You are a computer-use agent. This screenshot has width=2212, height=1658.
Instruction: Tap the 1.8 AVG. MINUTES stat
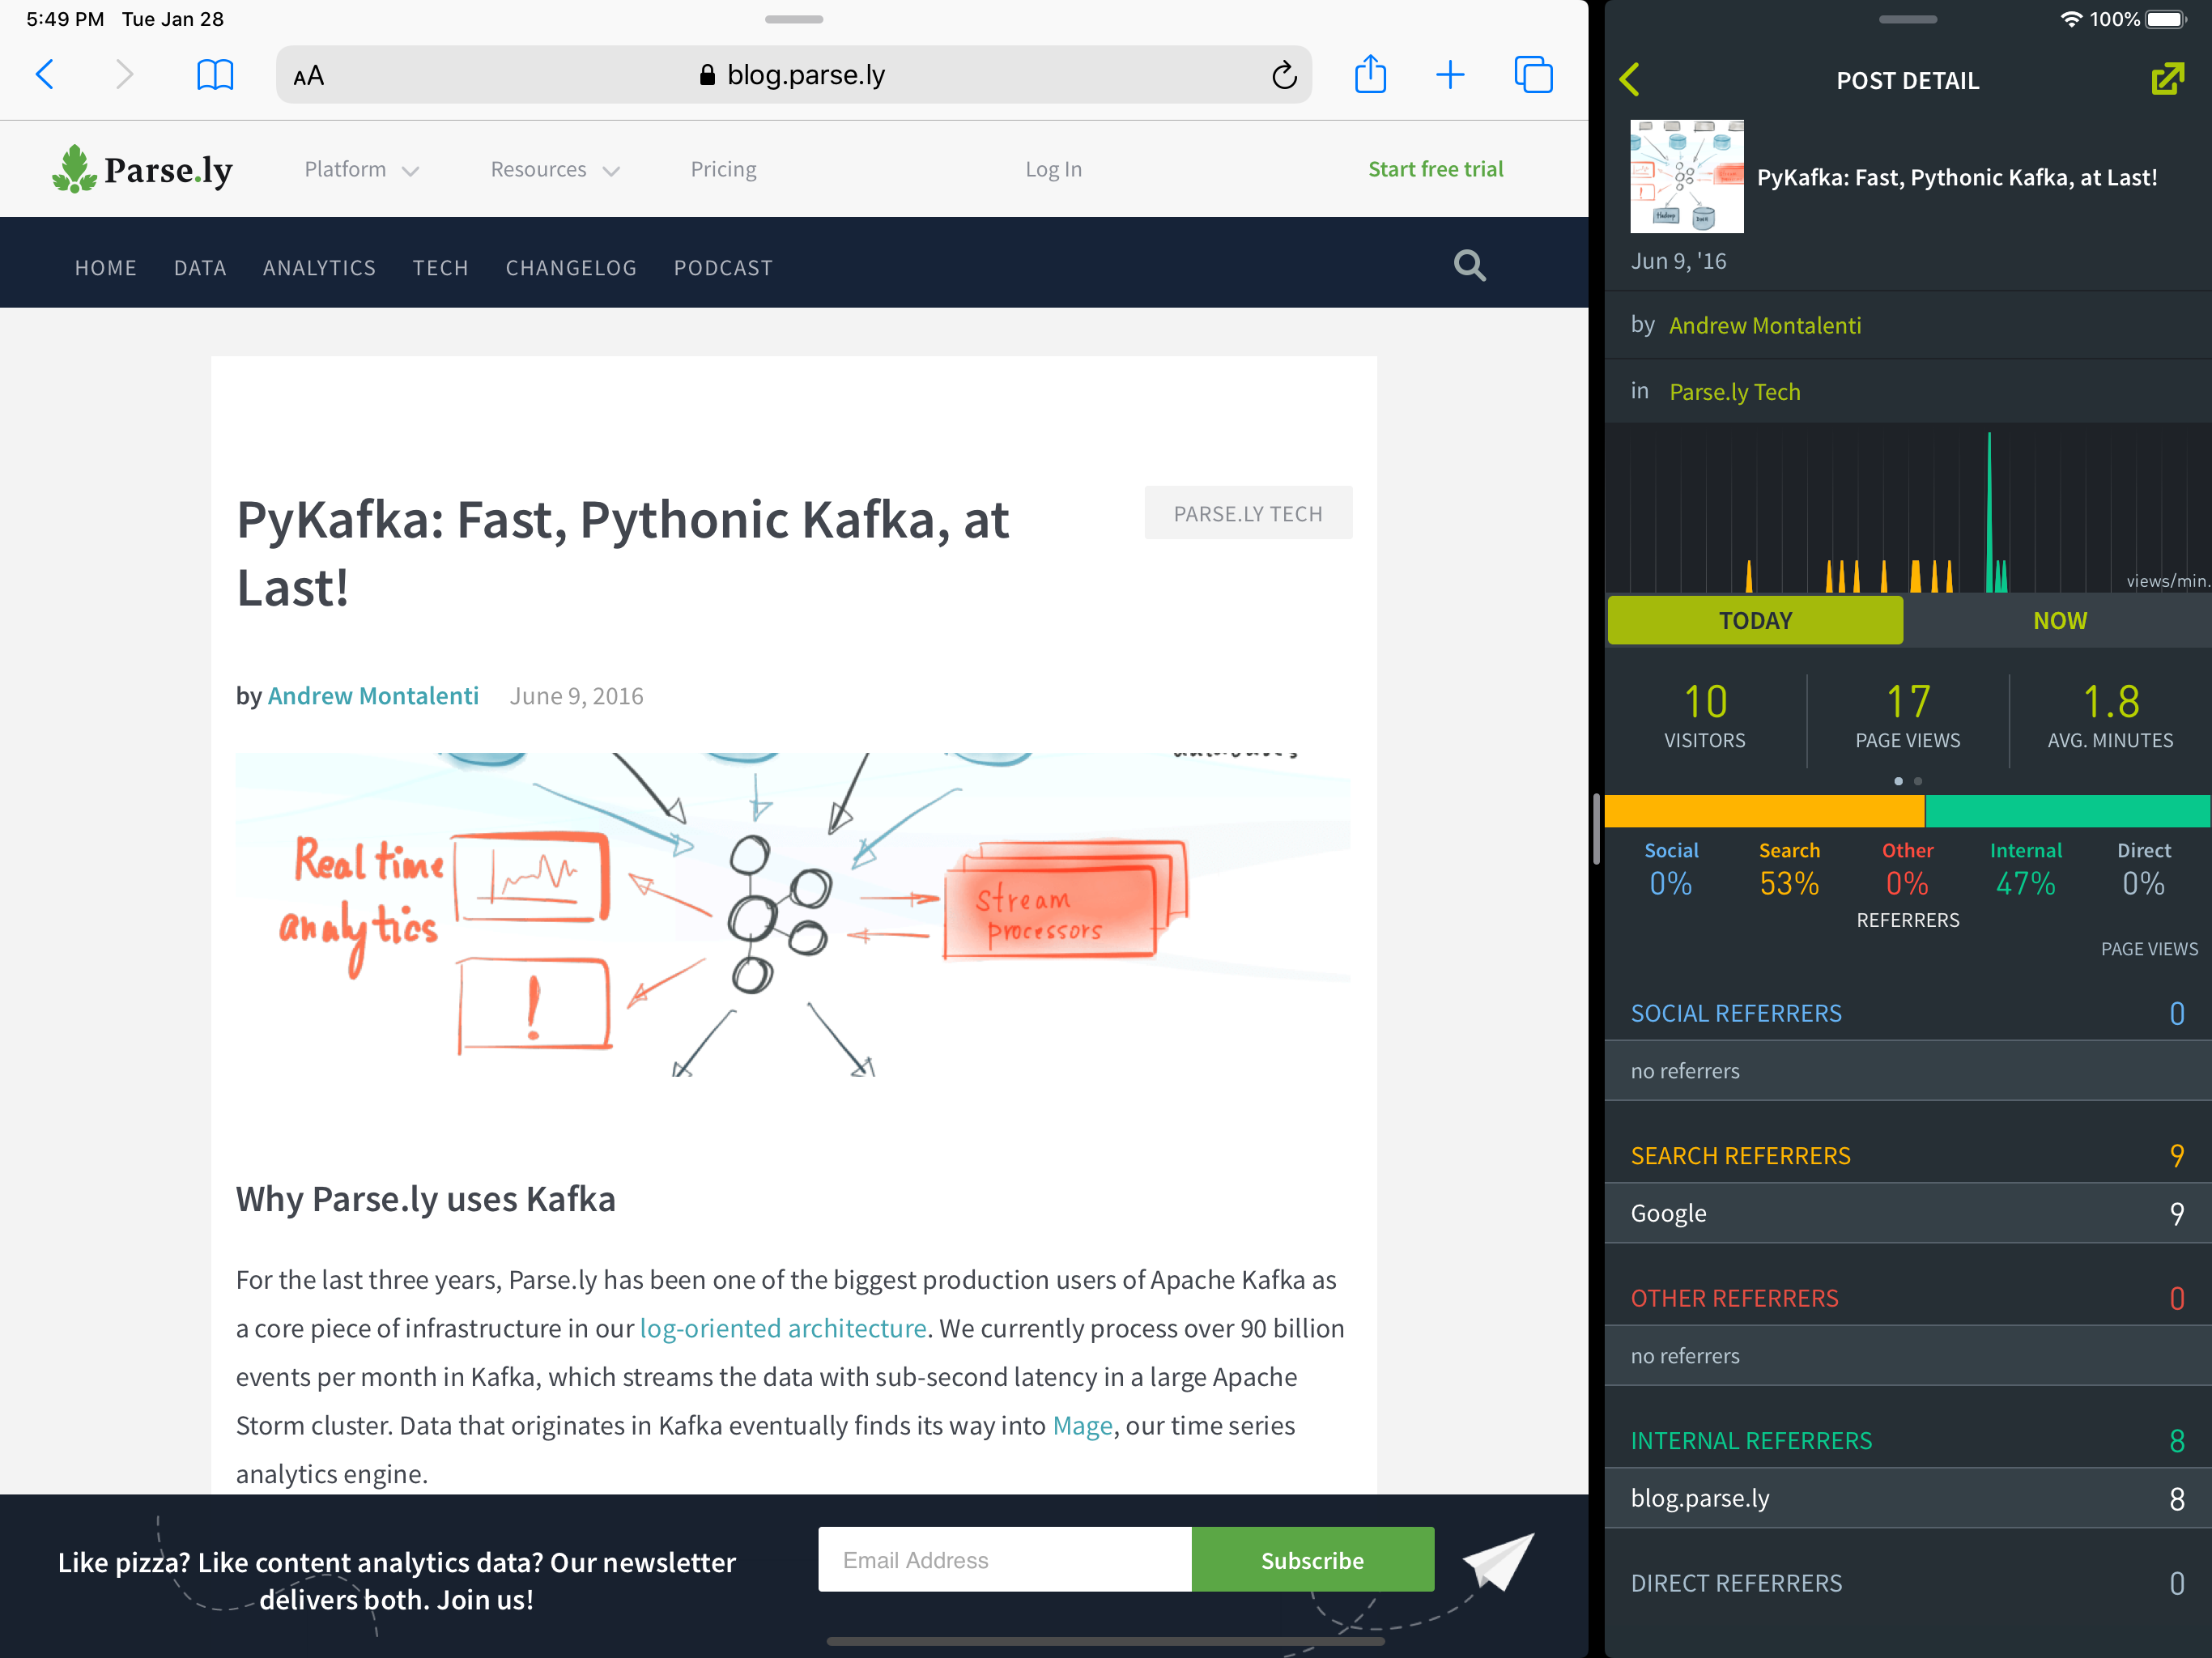(x=2110, y=716)
